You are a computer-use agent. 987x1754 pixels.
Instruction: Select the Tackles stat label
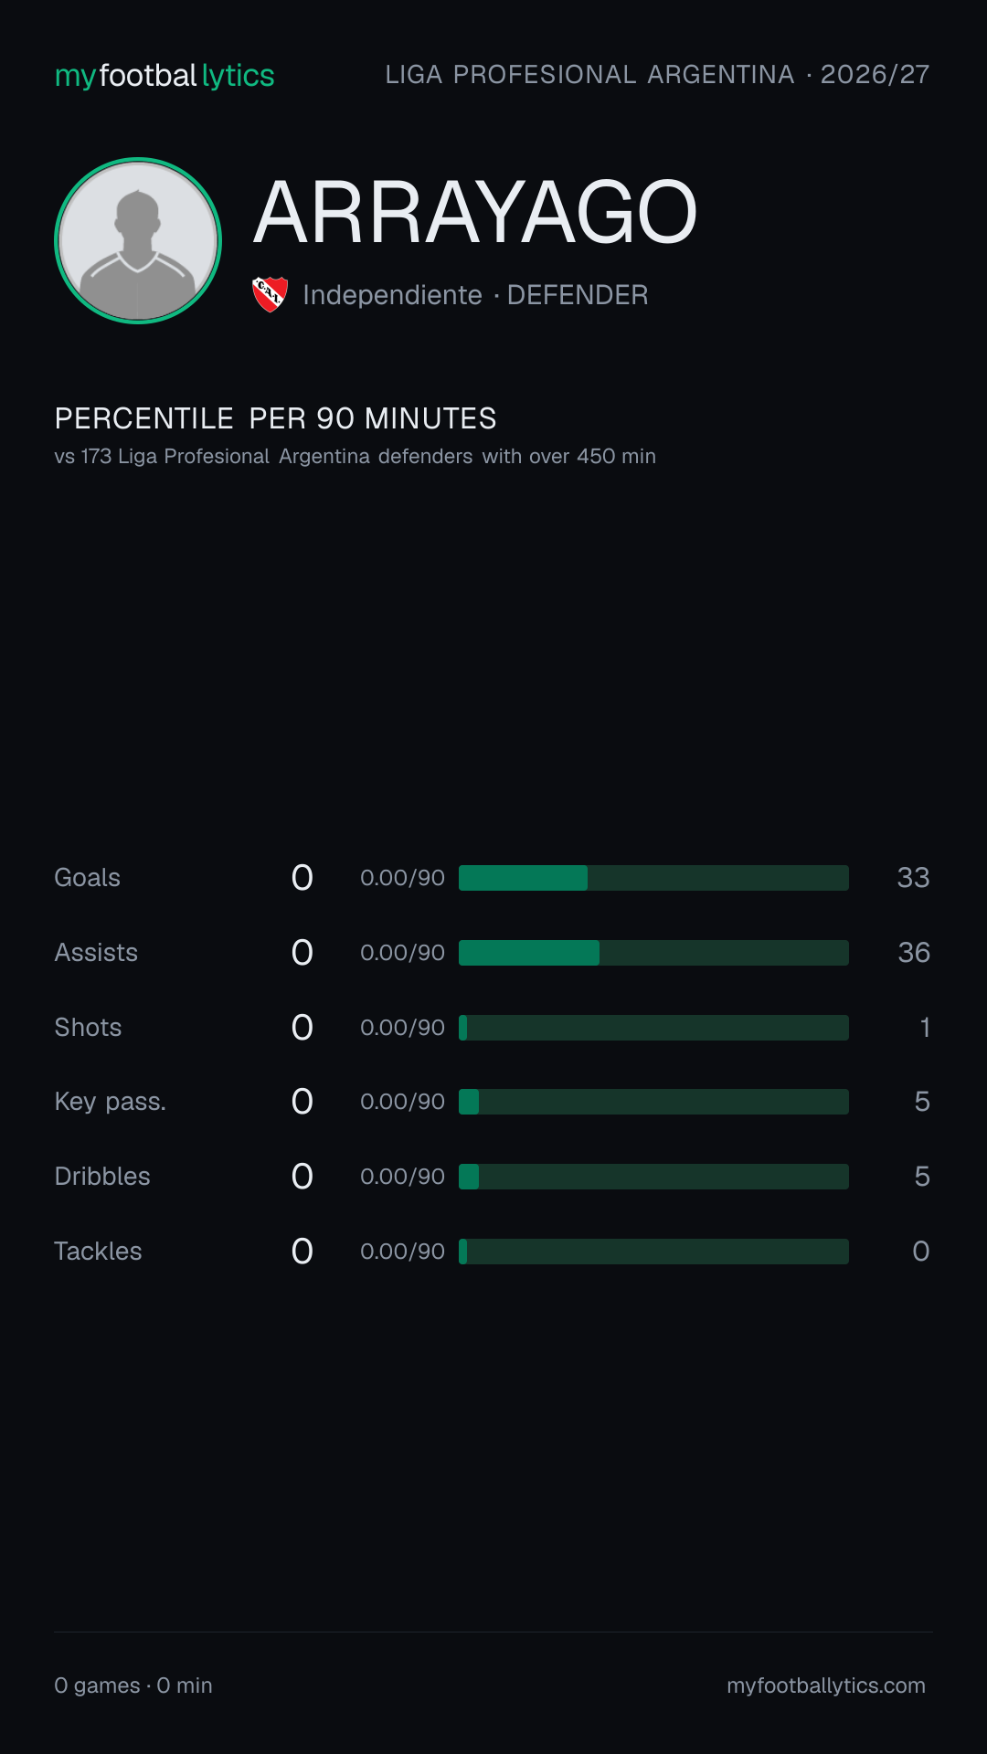pyautogui.click(x=98, y=1252)
